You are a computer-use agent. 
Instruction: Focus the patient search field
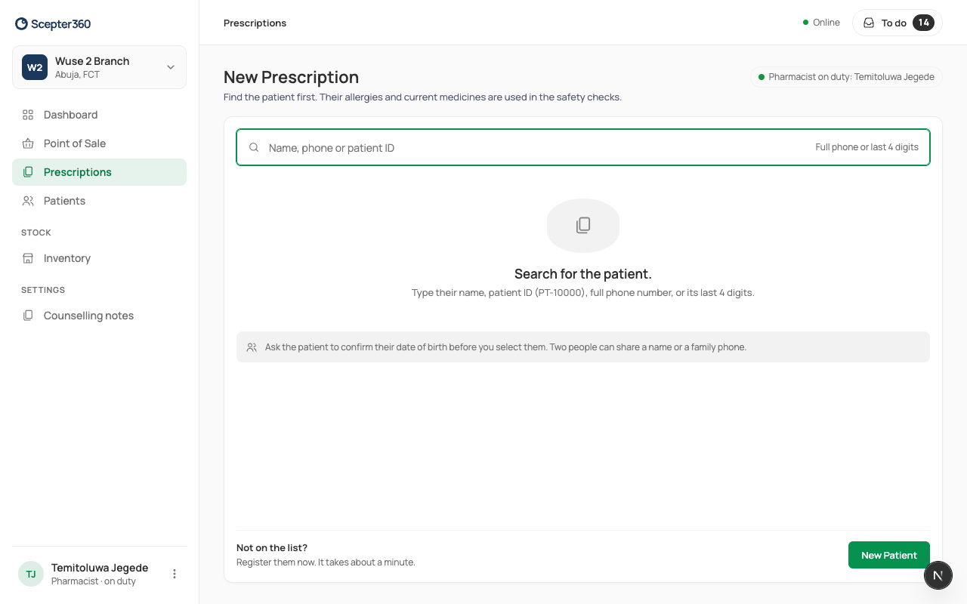[x=583, y=147]
